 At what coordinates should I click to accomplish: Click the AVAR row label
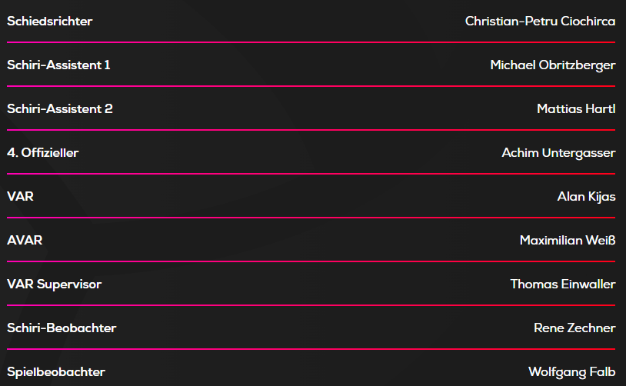[x=25, y=241]
